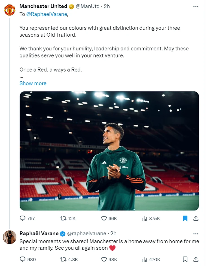Open Raphaël Varane's profile picture
Image resolution: width=206 pixels, height=266 pixels.
[x=9, y=237]
